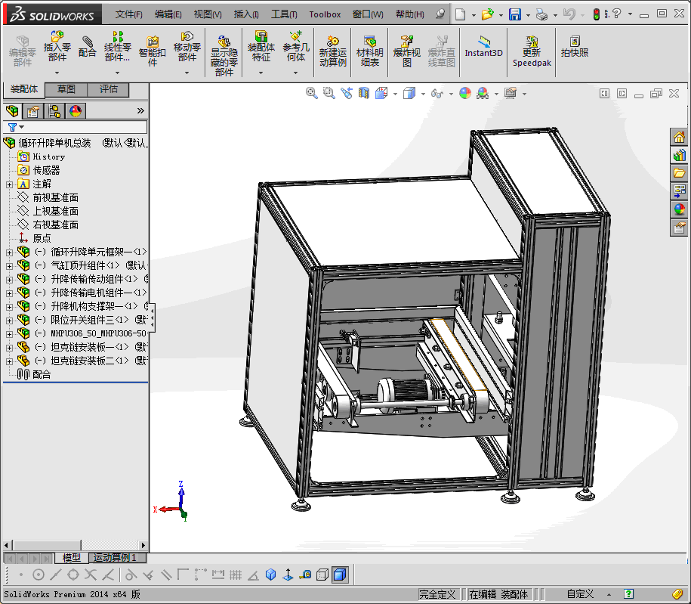
Task: Expand the 气缸顶升组件 component node
Action: [9, 266]
